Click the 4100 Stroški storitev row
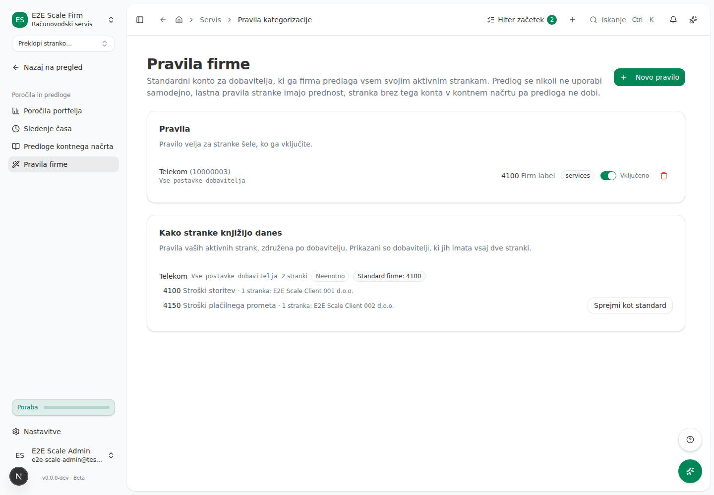The image size is (714, 495). pyautogui.click(x=258, y=291)
